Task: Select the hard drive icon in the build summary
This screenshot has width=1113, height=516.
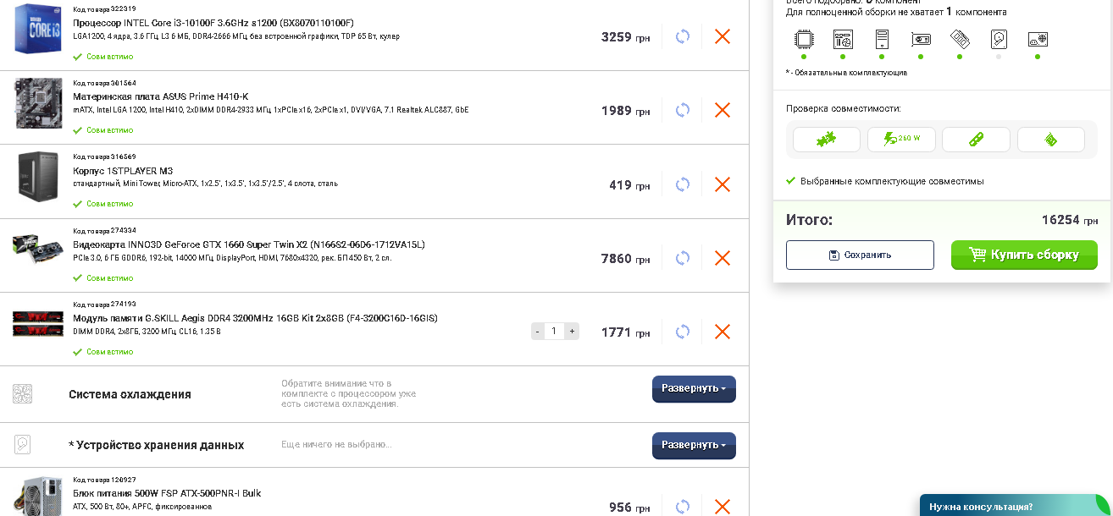Action: [x=999, y=39]
